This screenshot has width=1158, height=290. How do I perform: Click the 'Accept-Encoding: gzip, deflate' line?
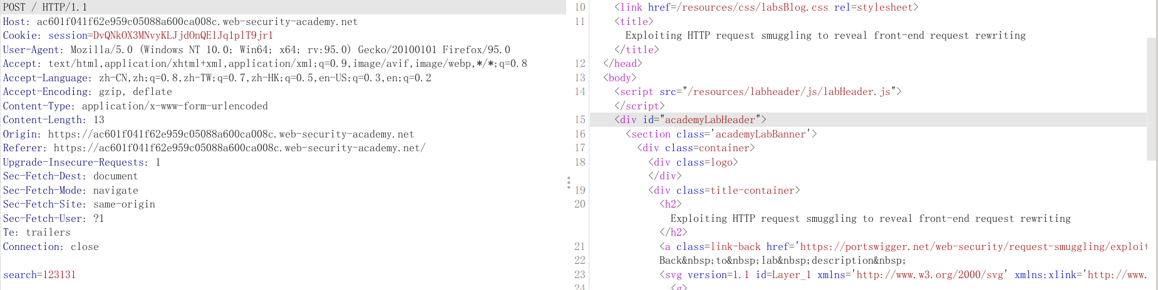click(x=88, y=91)
